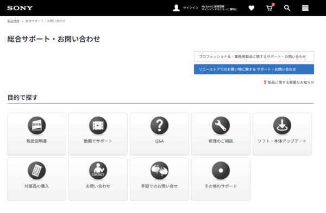
Task: Click the software update download icon
Action: click(282, 126)
